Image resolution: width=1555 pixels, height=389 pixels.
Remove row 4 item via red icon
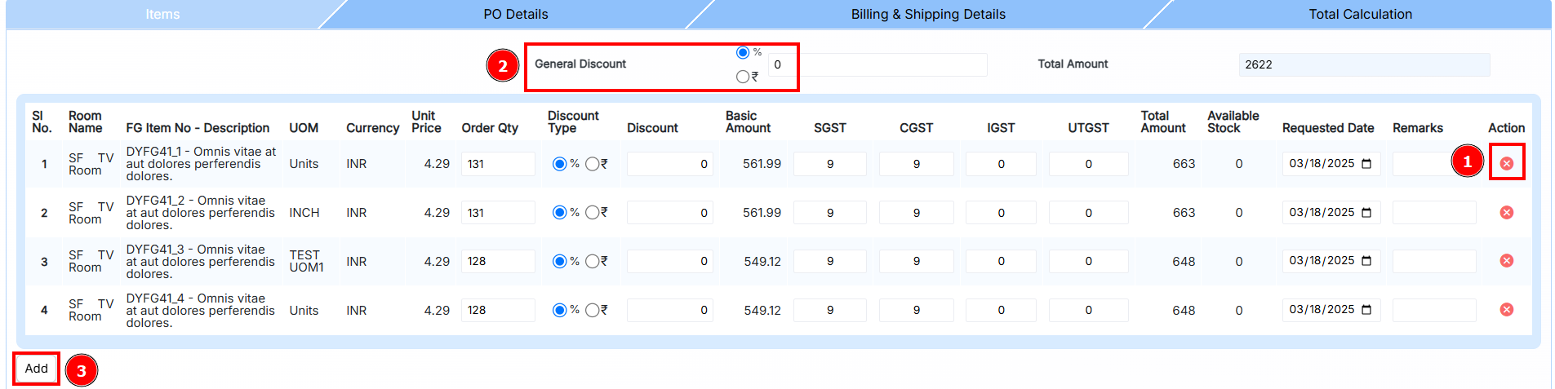tap(1506, 310)
